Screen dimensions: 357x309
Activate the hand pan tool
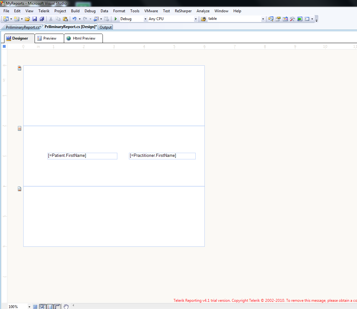[x=66, y=306]
